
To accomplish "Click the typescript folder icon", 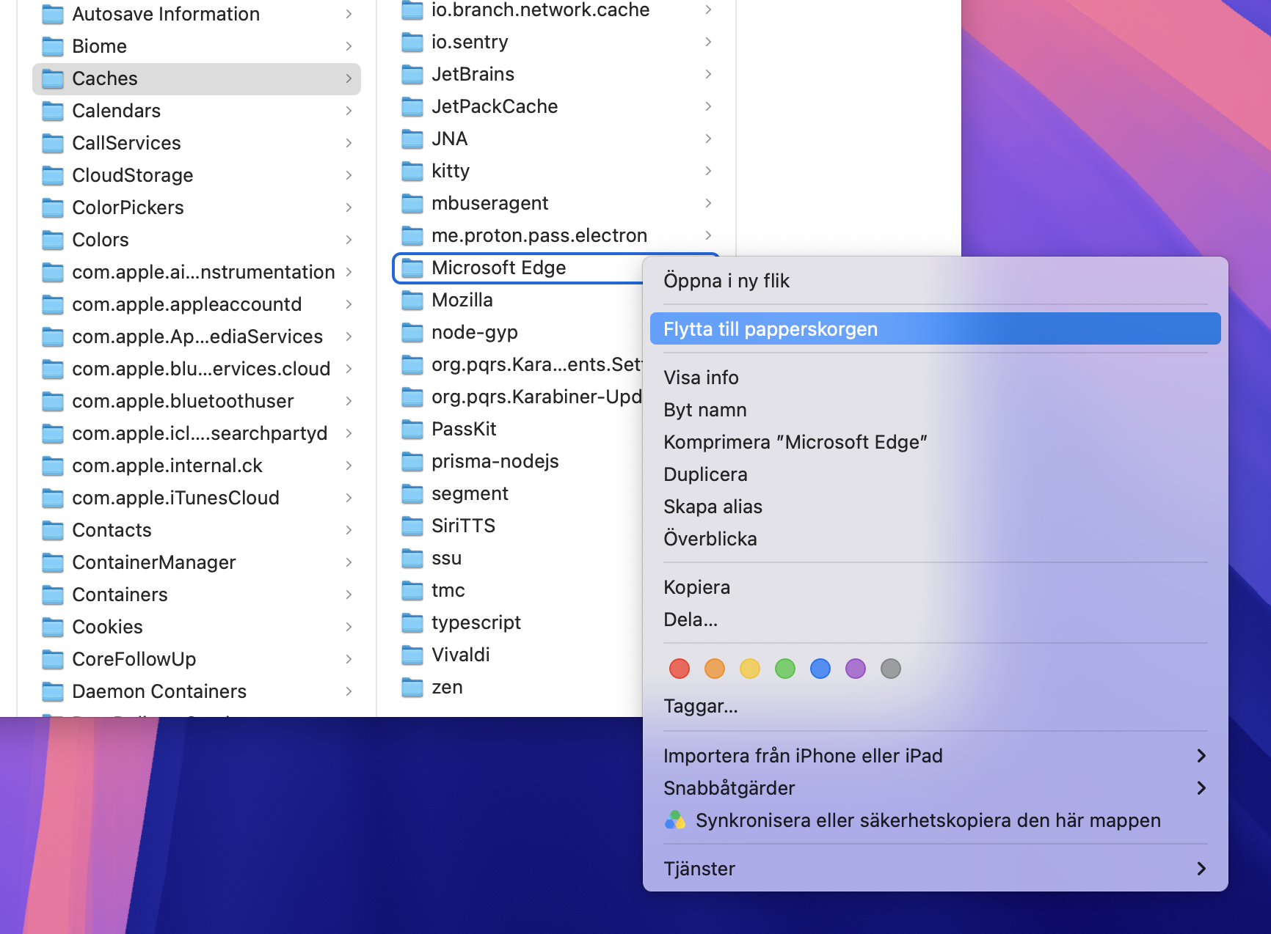I will tap(412, 622).
